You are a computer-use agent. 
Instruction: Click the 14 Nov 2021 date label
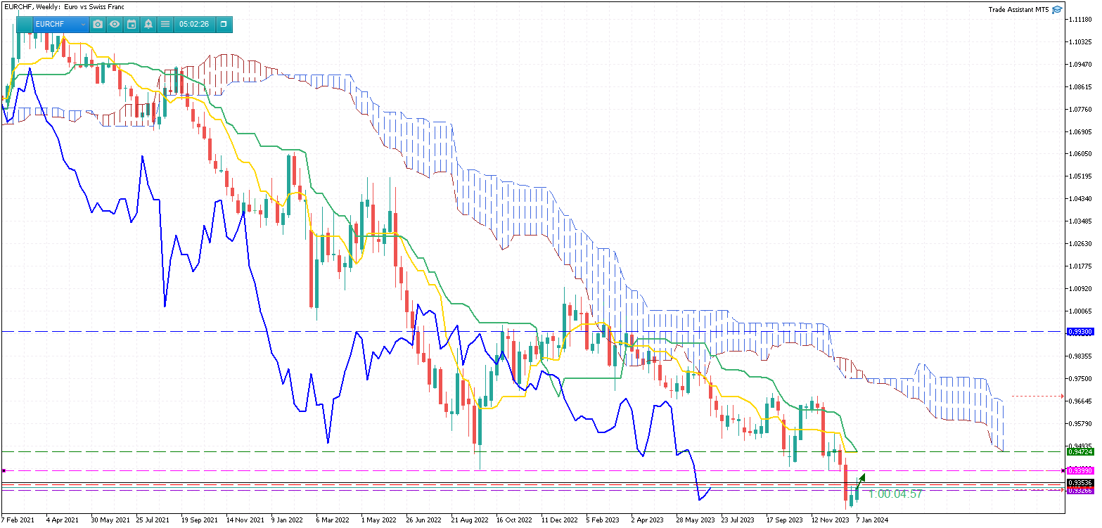[245, 521]
